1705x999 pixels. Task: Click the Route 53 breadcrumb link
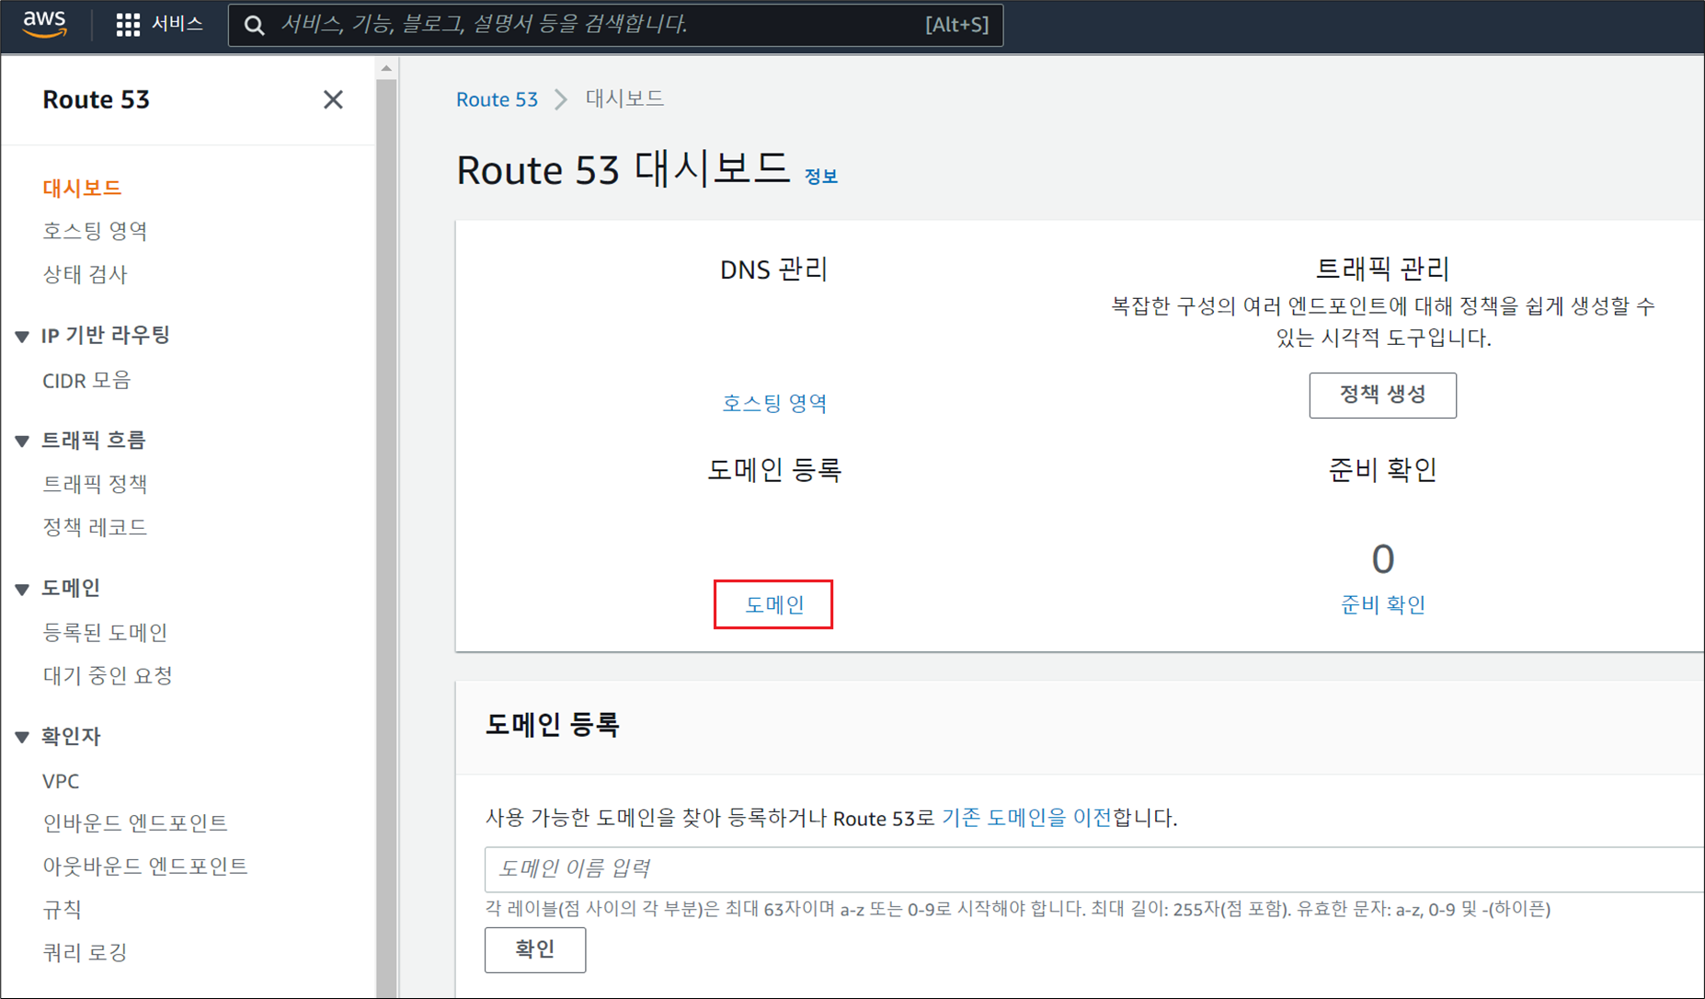coord(497,99)
